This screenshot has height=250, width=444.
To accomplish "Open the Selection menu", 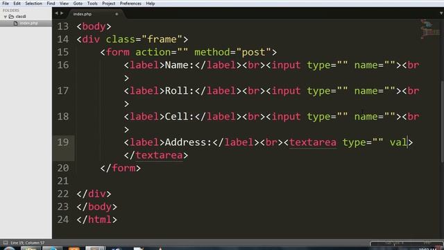I will (x=33, y=3).
